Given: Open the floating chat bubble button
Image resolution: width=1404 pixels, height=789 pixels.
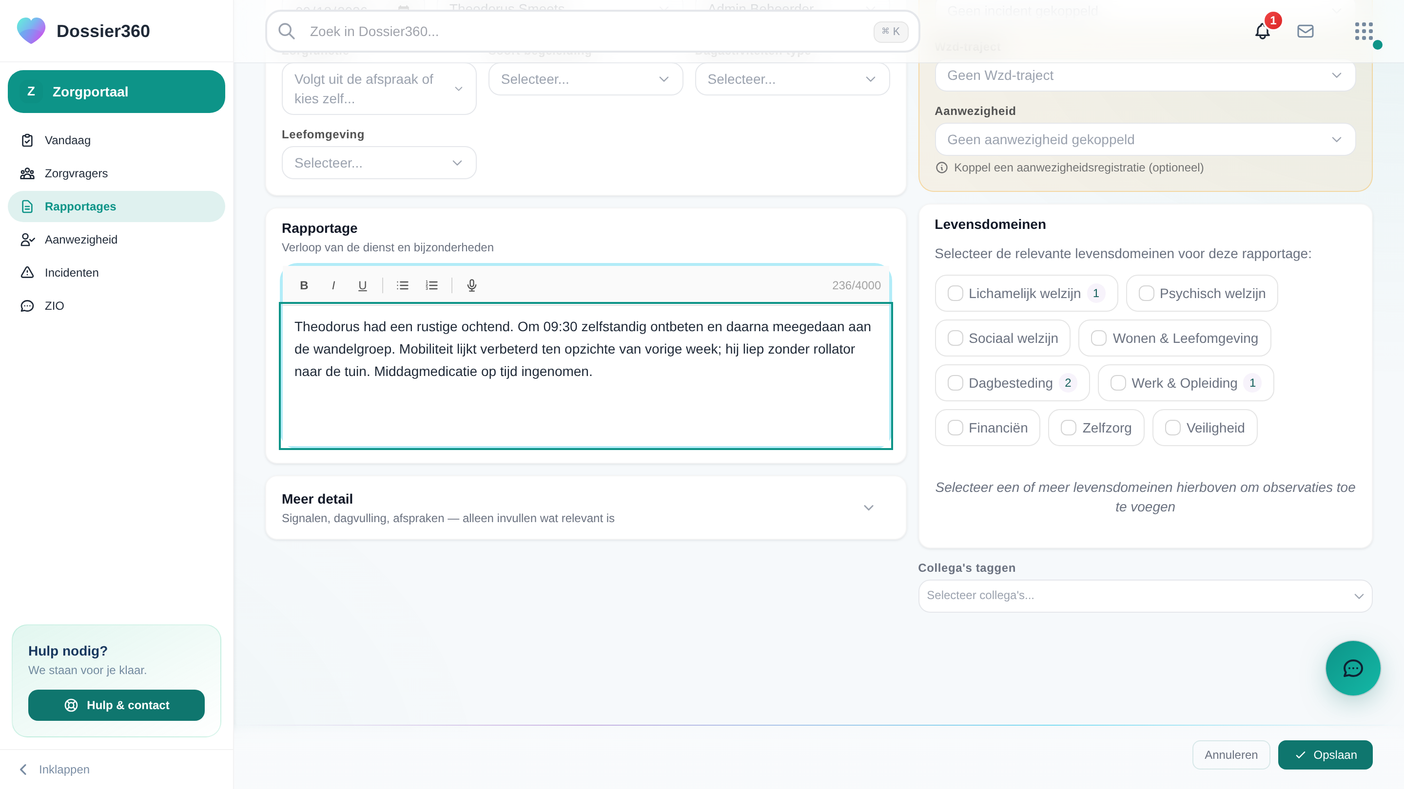Looking at the screenshot, I should pos(1353,668).
